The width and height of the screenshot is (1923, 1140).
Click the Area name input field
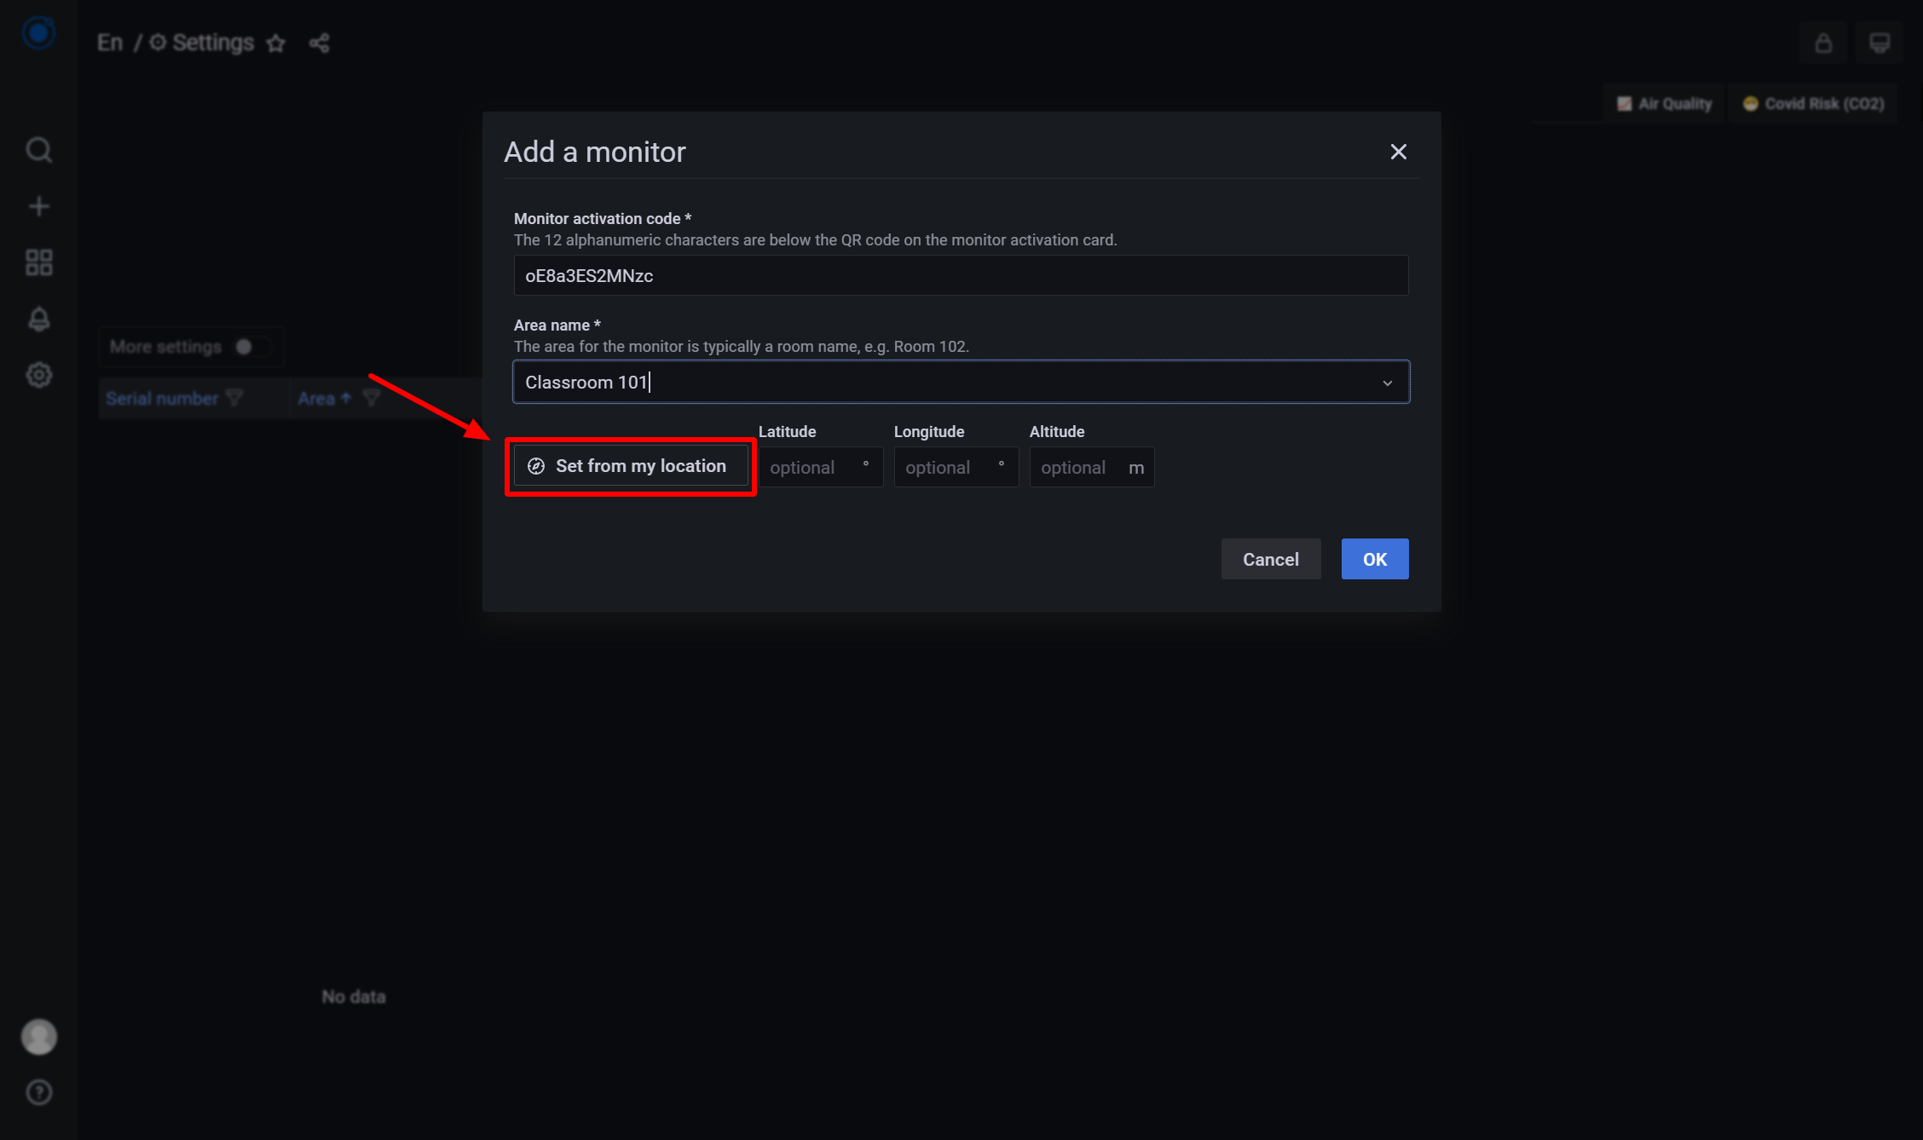coord(961,382)
